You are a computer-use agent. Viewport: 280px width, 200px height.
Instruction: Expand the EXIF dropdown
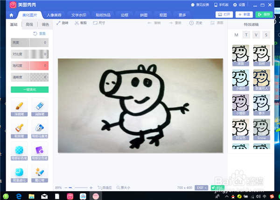pyautogui.click(x=202, y=188)
